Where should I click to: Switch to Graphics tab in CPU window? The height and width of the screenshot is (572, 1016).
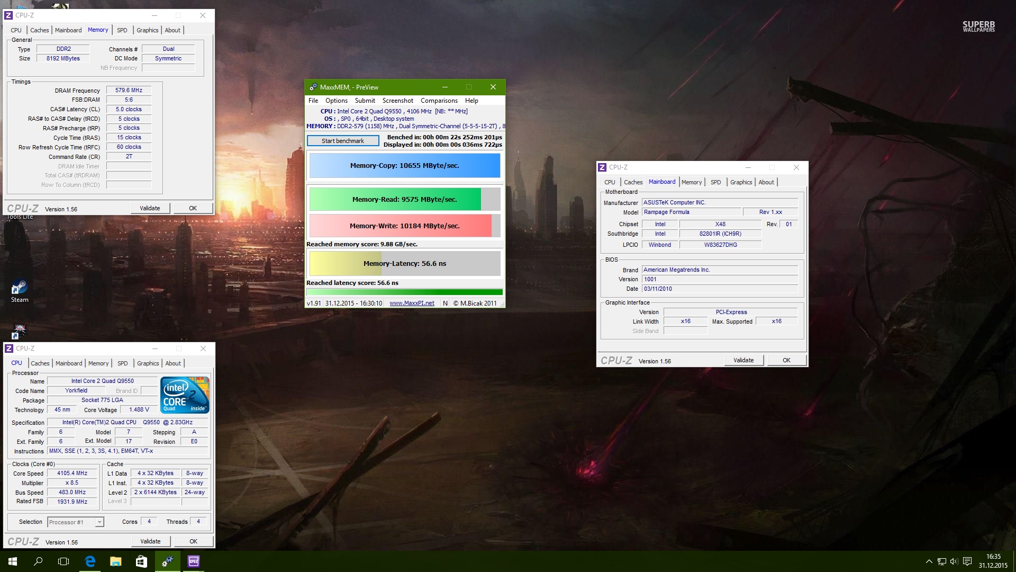pos(148,363)
